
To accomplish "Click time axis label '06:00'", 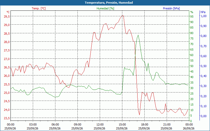I will pyautogui.click(x=55, y=125).
